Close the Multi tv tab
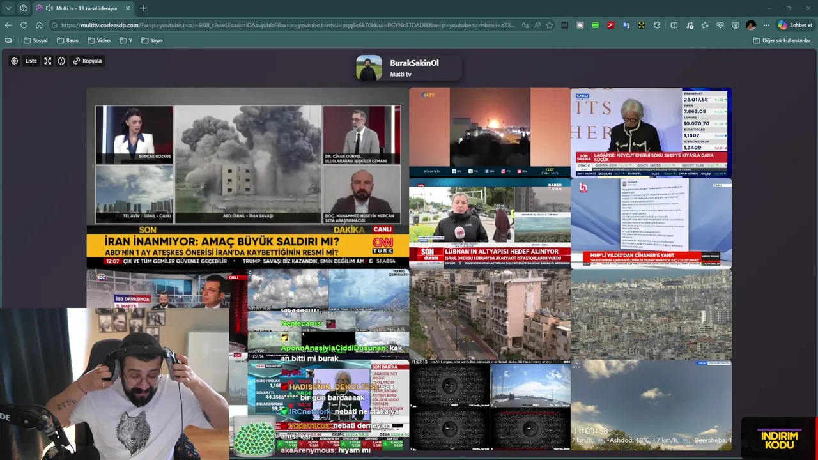The image size is (818, 460). pyautogui.click(x=128, y=8)
